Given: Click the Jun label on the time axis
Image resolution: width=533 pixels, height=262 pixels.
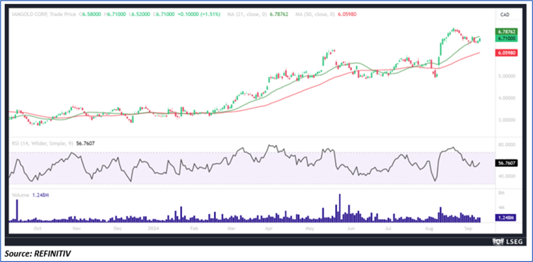Looking at the screenshot, I should (x=352, y=228).
